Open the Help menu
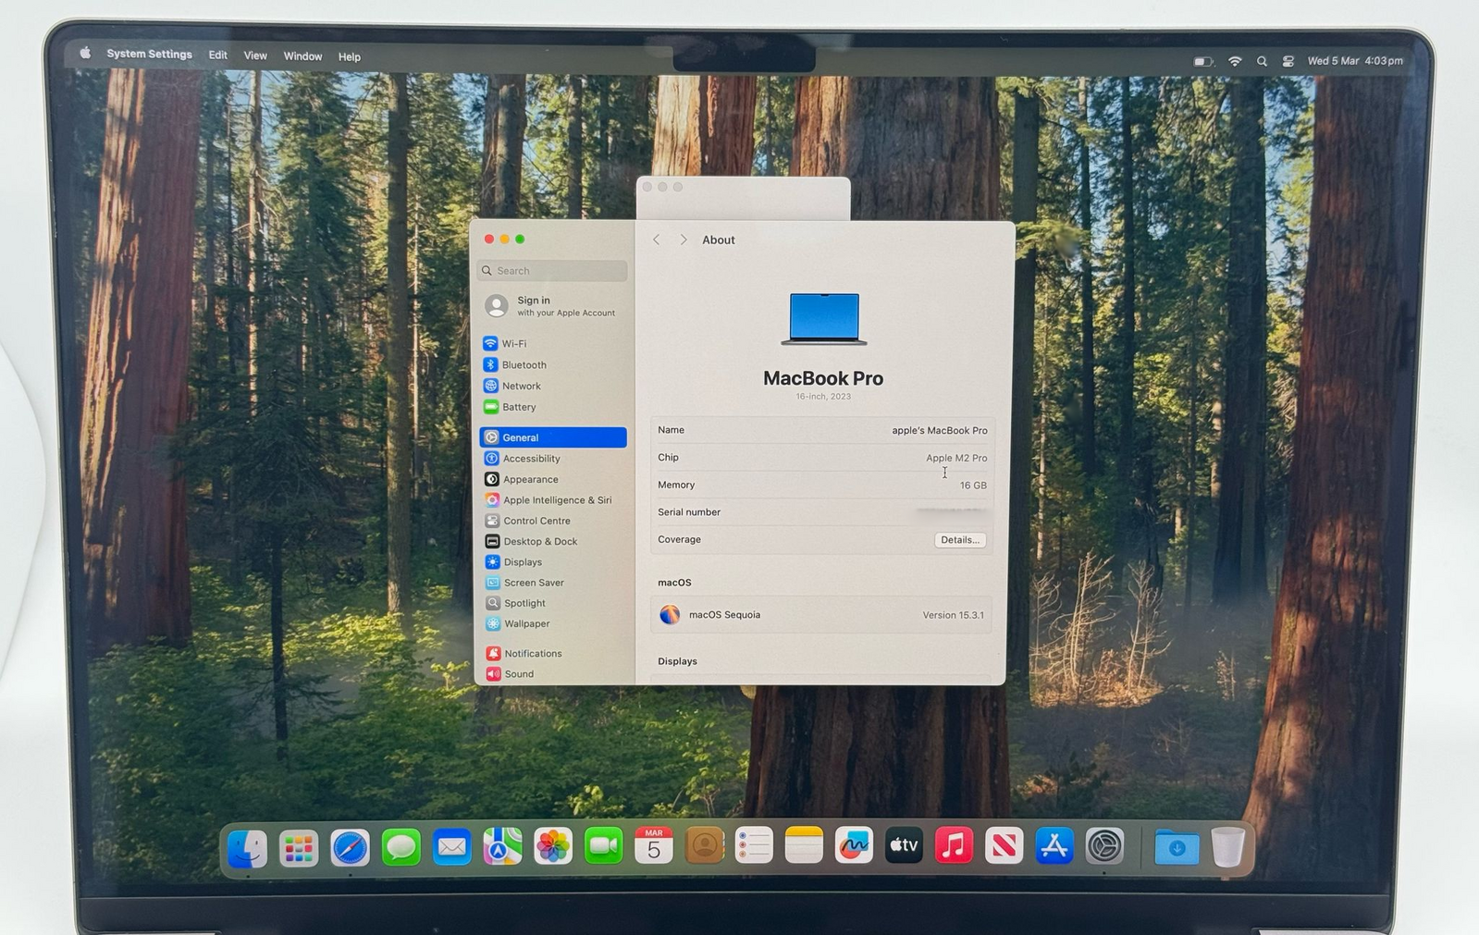This screenshot has width=1479, height=935. pyautogui.click(x=349, y=56)
